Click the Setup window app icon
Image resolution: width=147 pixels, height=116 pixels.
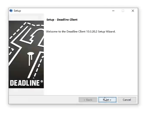coord(11,11)
